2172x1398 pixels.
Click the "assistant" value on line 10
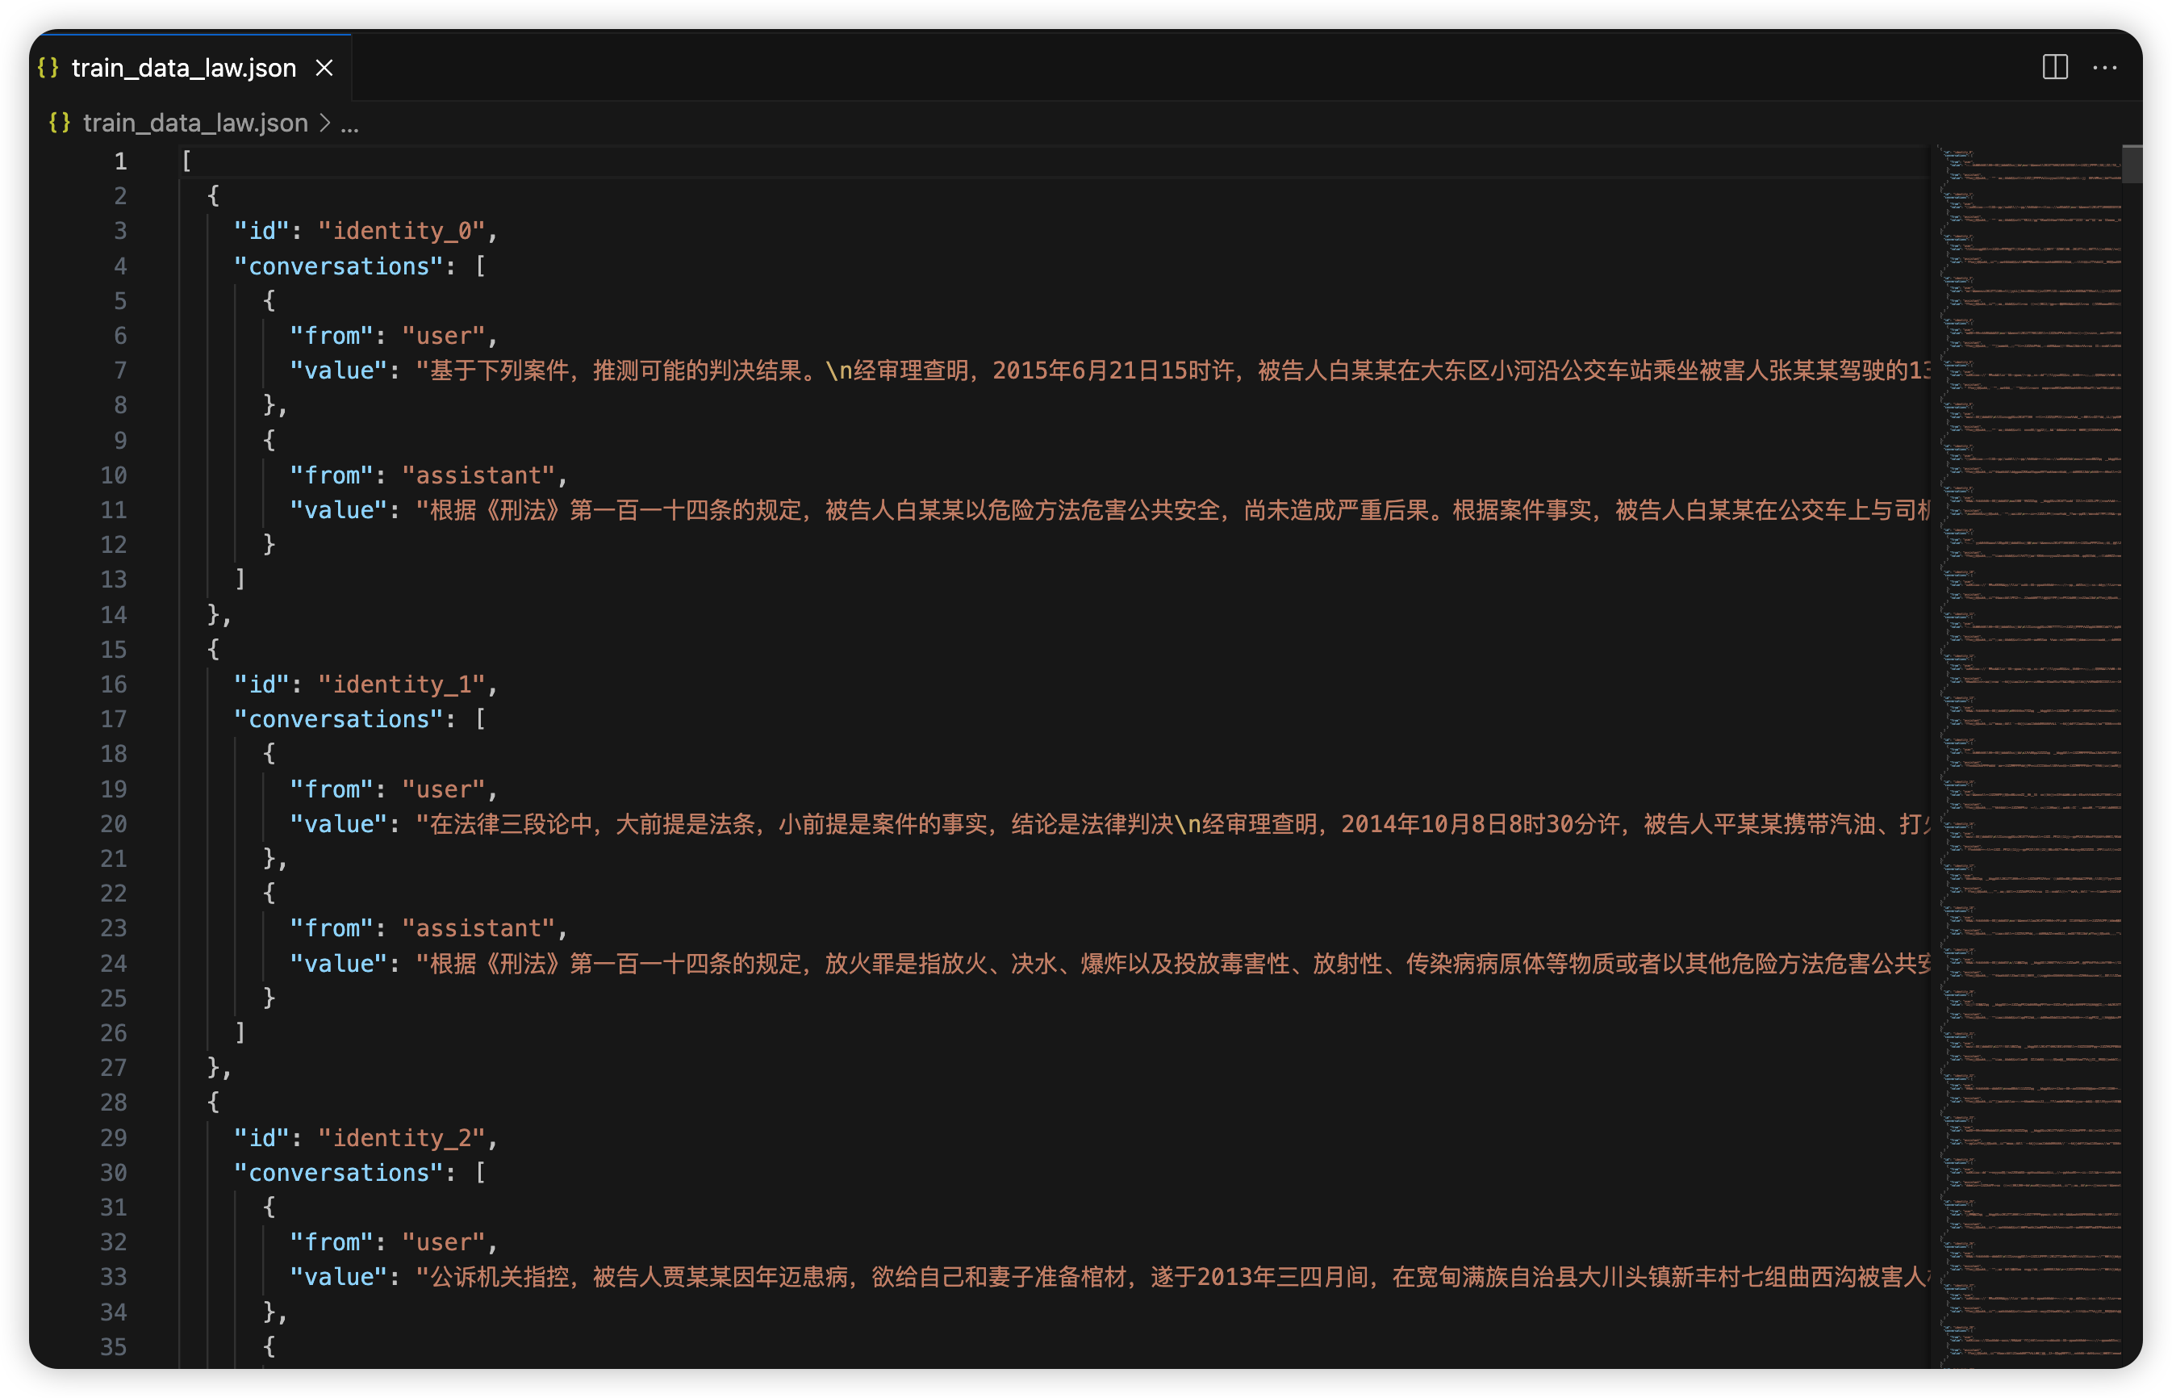click(478, 475)
